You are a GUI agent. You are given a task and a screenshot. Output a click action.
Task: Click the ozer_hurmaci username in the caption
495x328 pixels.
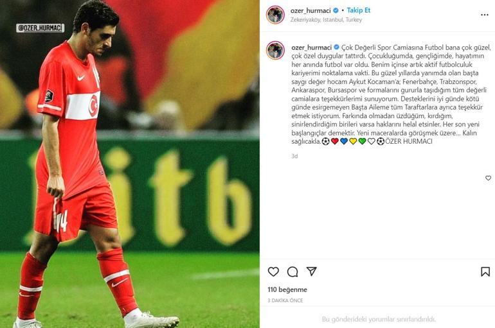point(311,47)
